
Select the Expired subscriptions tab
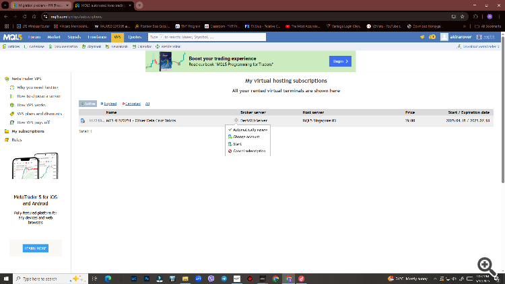coord(109,104)
